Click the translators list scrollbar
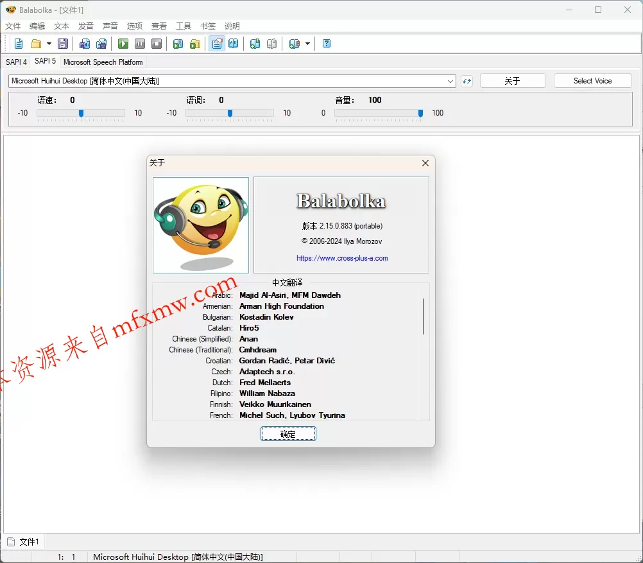The image size is (643, 563). [x=423, y=316]
